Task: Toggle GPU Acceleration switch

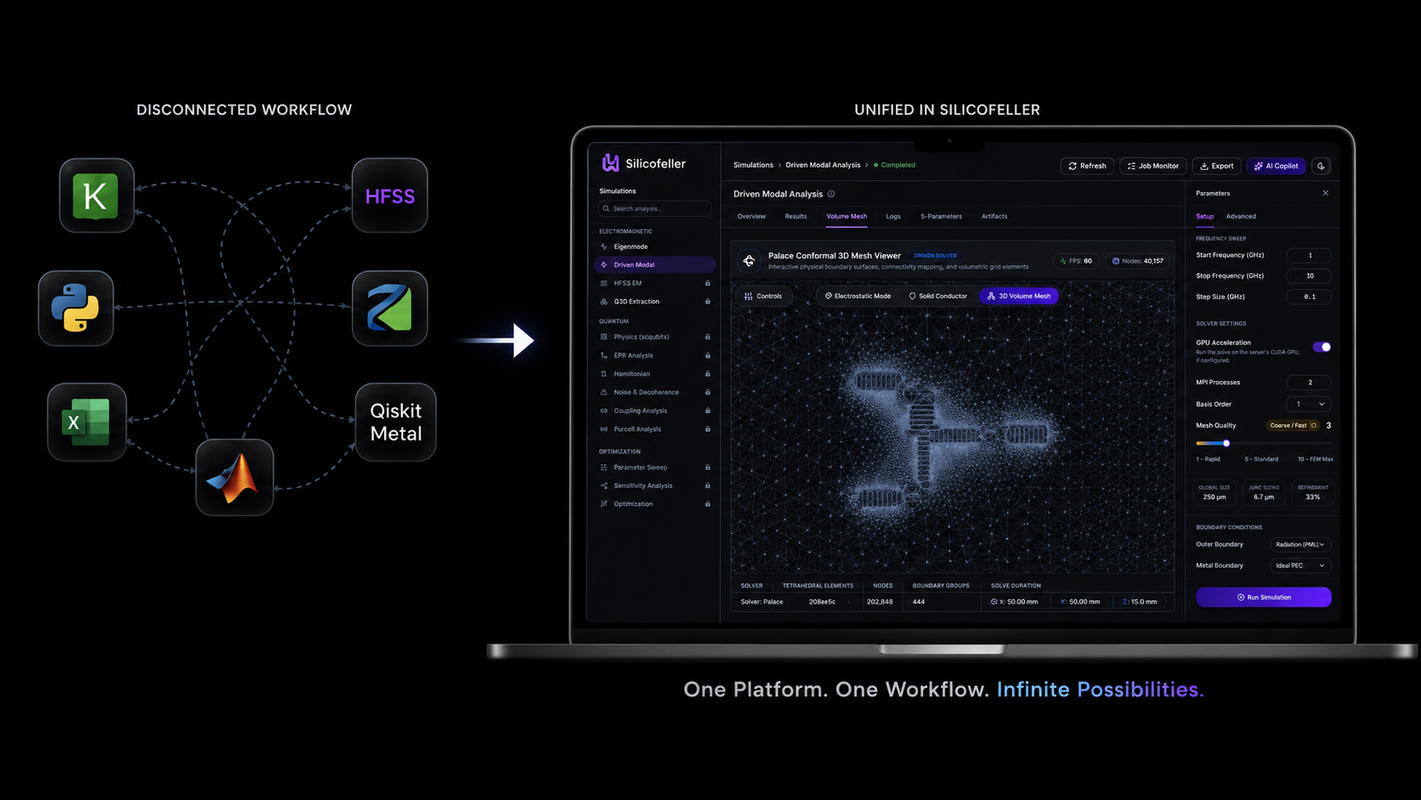Action: click(x=1322, y=347)
